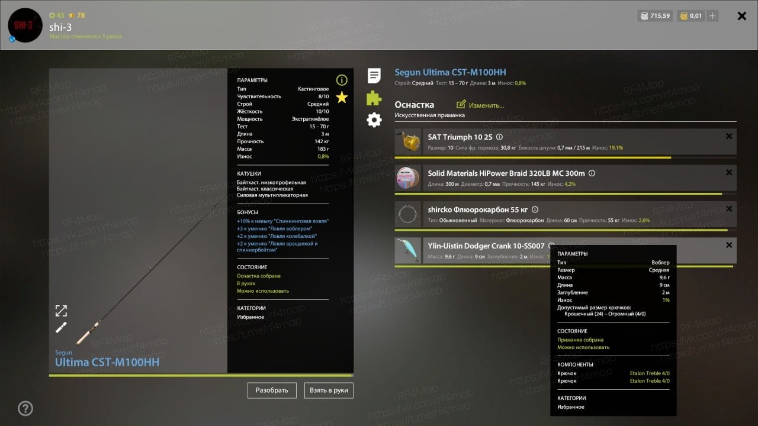The image size is (758, 426).
Task: Remove the HiPower Braid line
Action: coord(729,173)
